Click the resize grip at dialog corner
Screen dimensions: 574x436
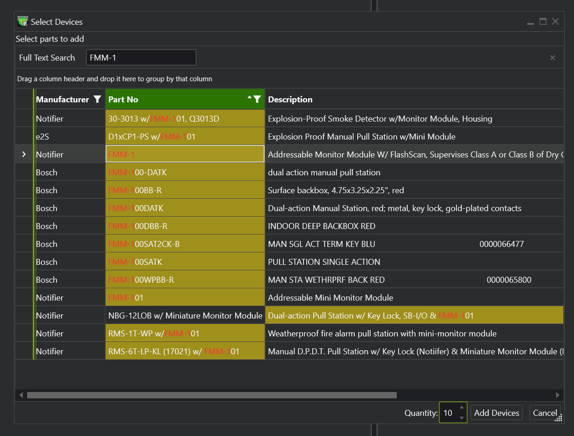point(558,417)
